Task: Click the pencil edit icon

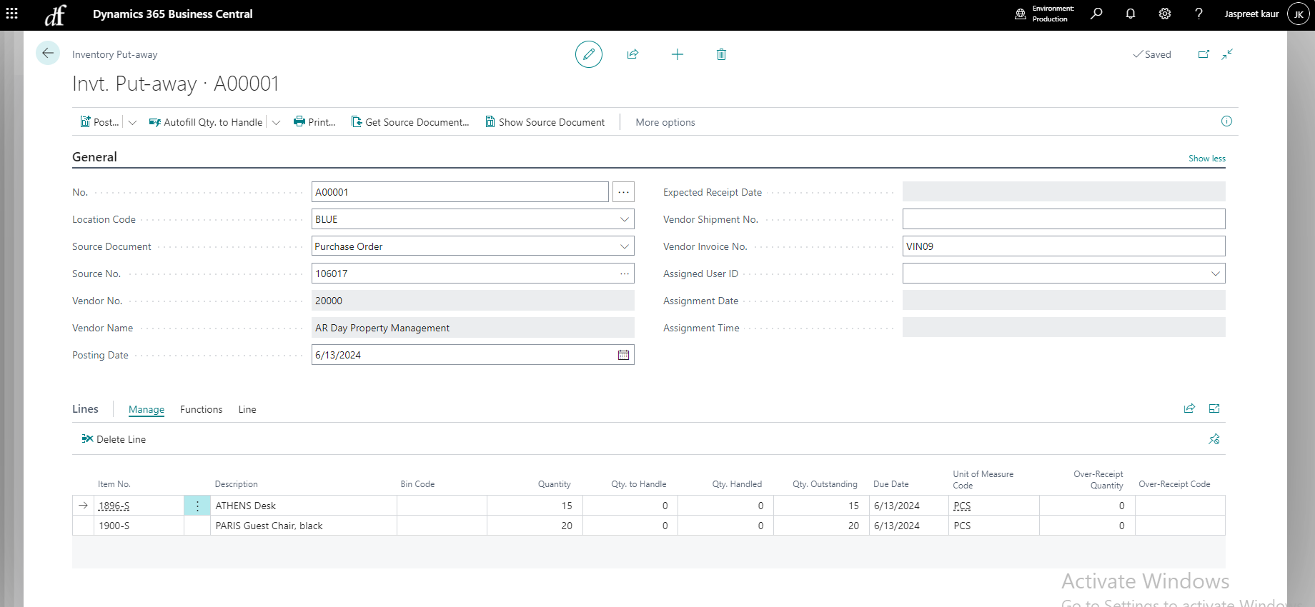Action: coord(588,54)
